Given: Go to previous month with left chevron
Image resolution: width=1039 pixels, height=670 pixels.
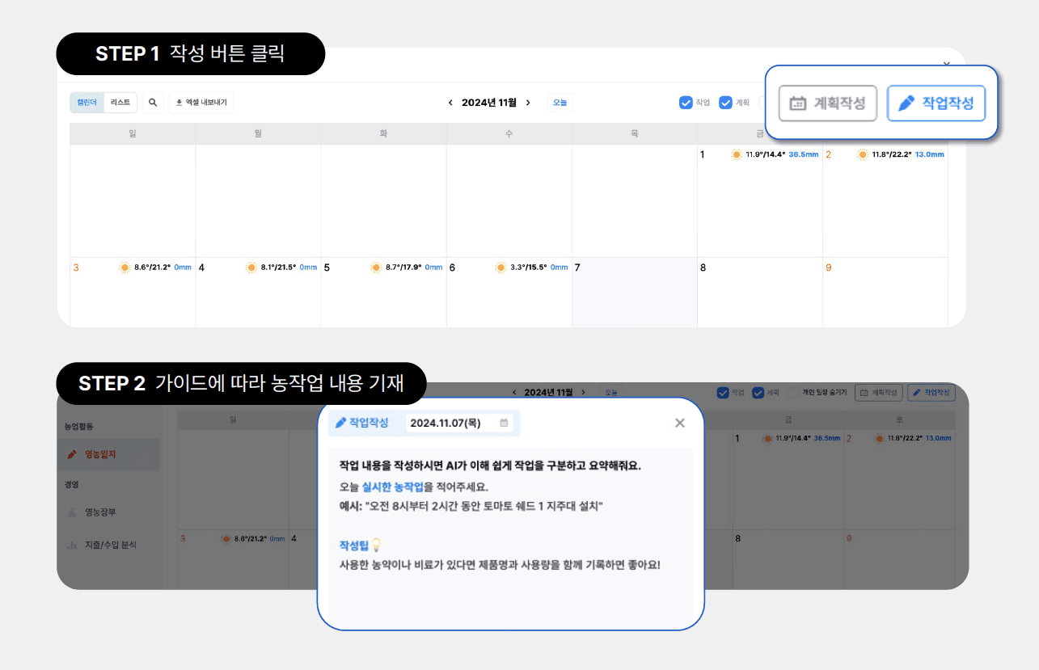Looking at the screenshot, I should coord(451,103).
